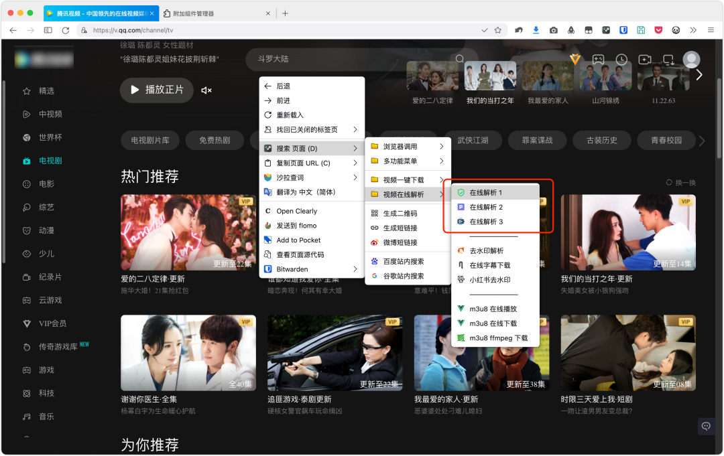Open the user avatar profile
Image resolution: width=724 pixels, height=456 pixels.
[690, 60]
